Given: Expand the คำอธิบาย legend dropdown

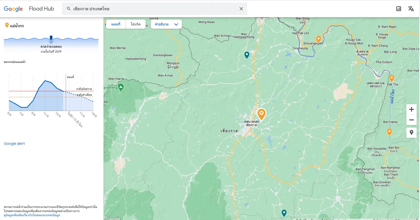Looking at the screenshot, I should (x=166, y=24).
